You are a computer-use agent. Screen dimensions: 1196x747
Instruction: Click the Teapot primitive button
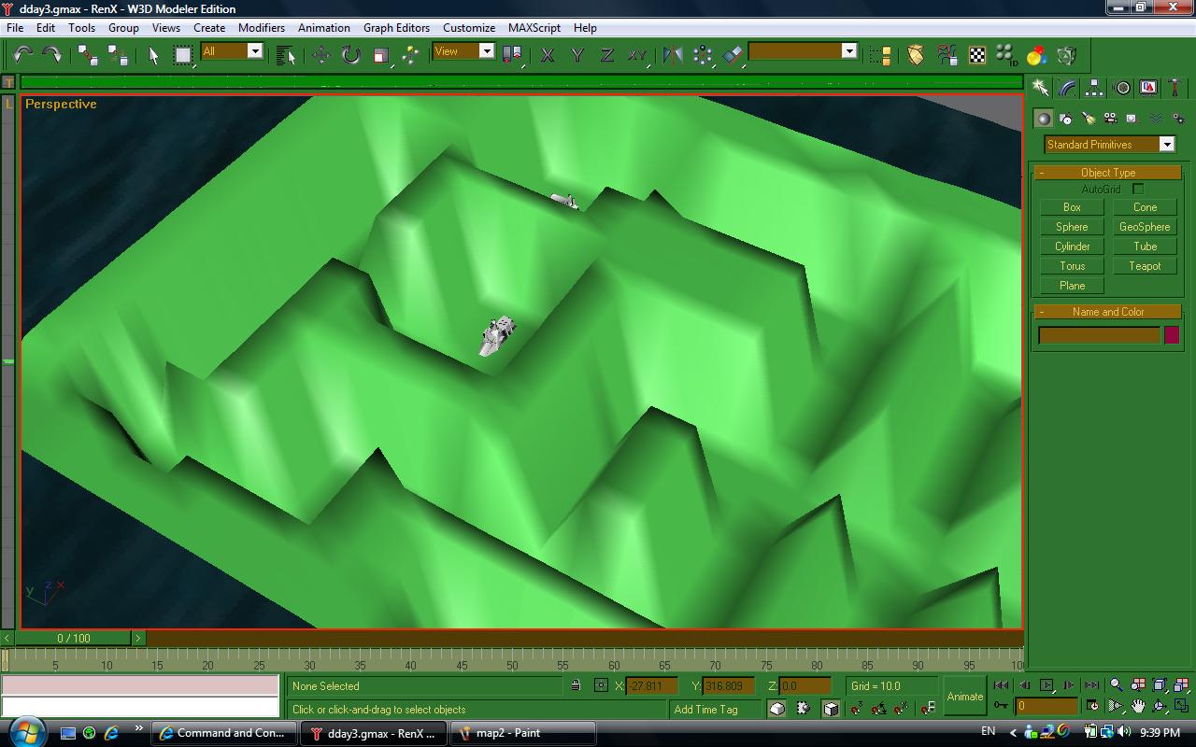[x=1145, y=266]
